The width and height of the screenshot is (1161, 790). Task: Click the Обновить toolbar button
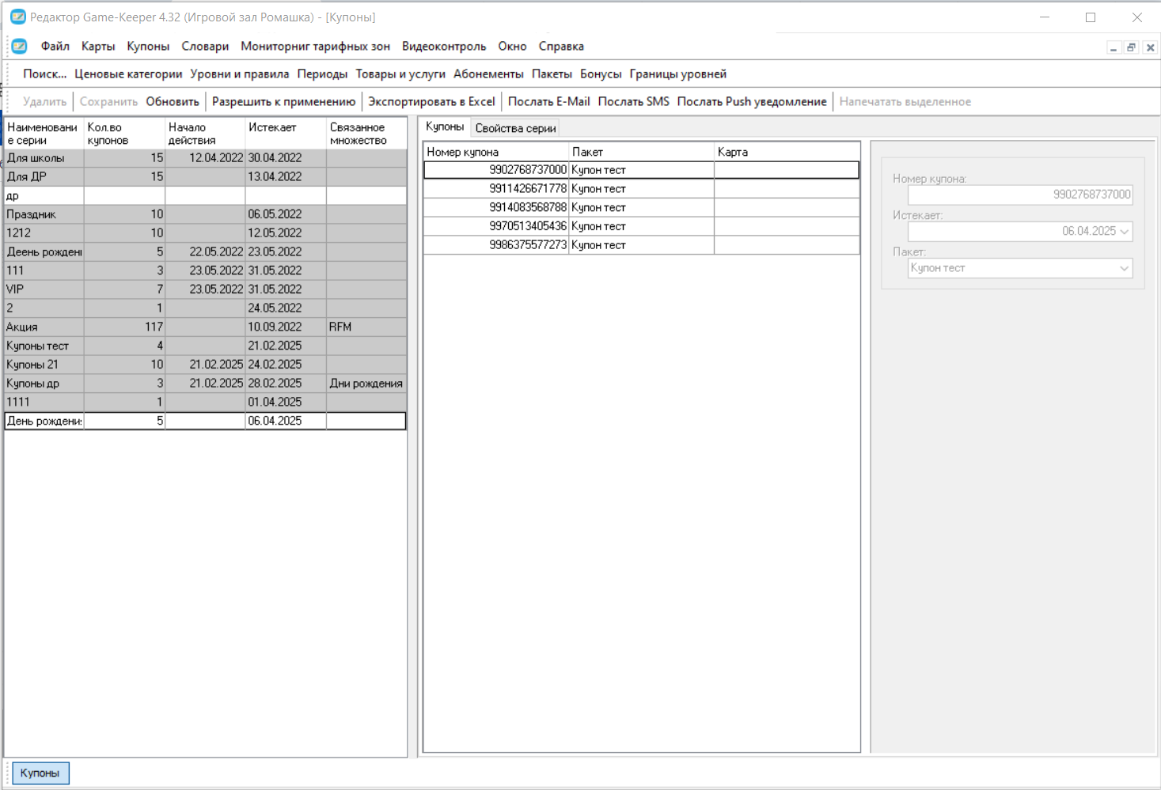pyautogui.click(x=173, y=102)
